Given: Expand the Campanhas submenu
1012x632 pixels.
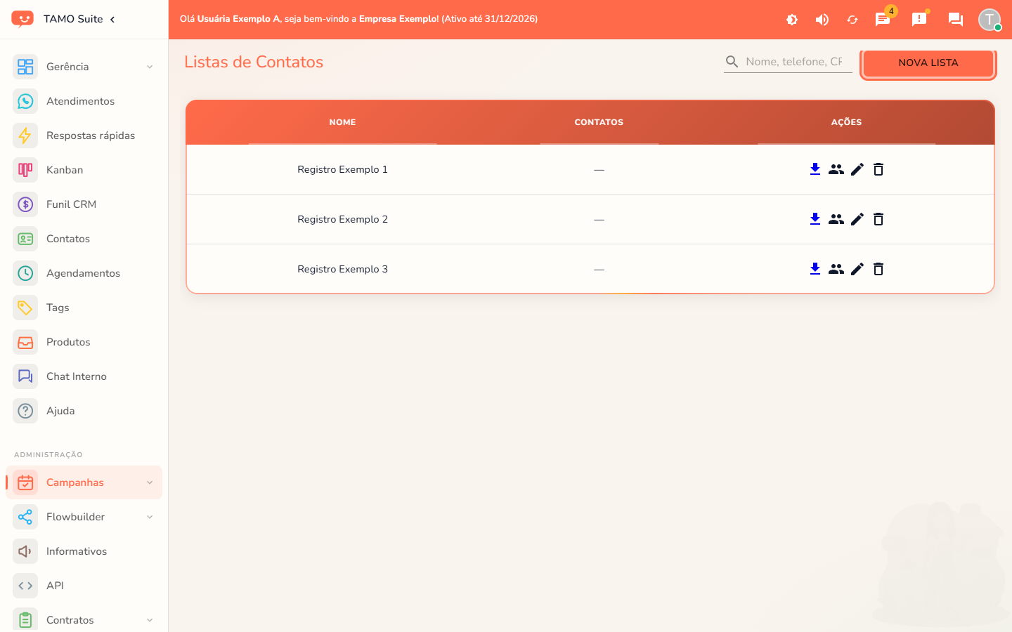Looking at the screenshot, I should 84,482.
